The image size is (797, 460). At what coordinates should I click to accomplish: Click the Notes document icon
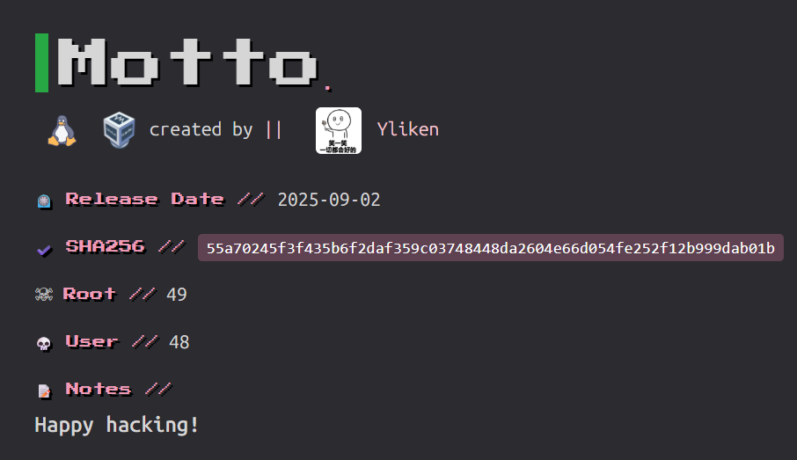click(44, 391)
